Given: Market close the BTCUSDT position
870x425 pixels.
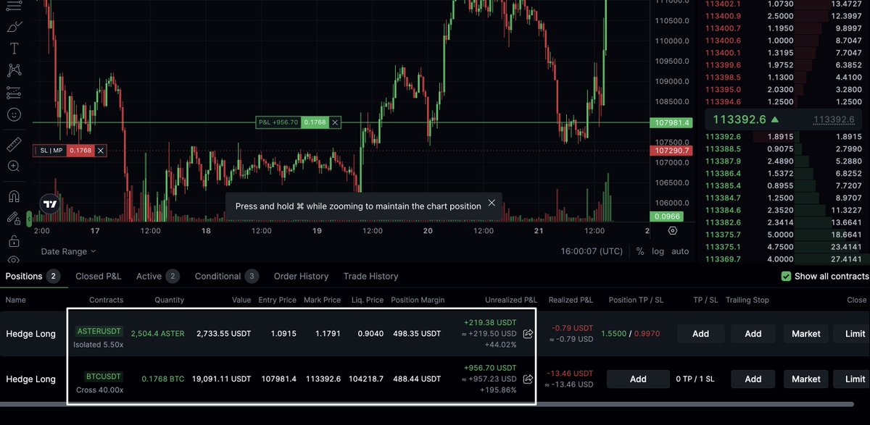Looking at the screenshot, I should point(806,379).
